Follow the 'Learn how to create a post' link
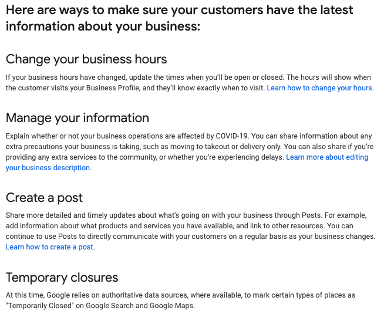Image resolution: width=384 pixels, height=314 pixels. click(x=49, y=247)
